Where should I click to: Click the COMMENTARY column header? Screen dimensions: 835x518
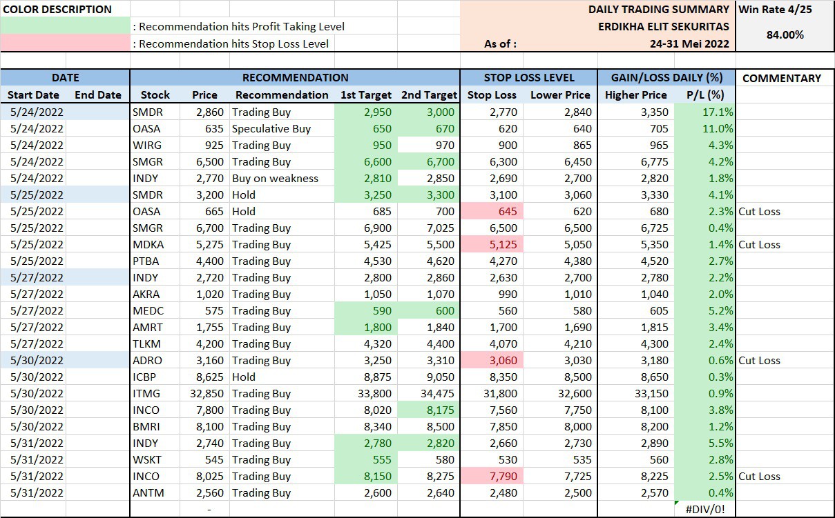click(781, 78)
